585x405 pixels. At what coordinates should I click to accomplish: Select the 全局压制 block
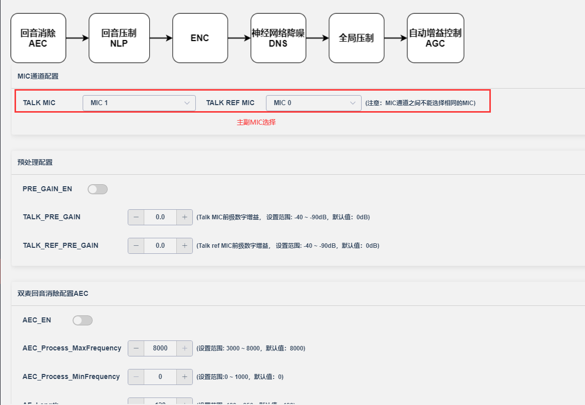tap(356, 38)
